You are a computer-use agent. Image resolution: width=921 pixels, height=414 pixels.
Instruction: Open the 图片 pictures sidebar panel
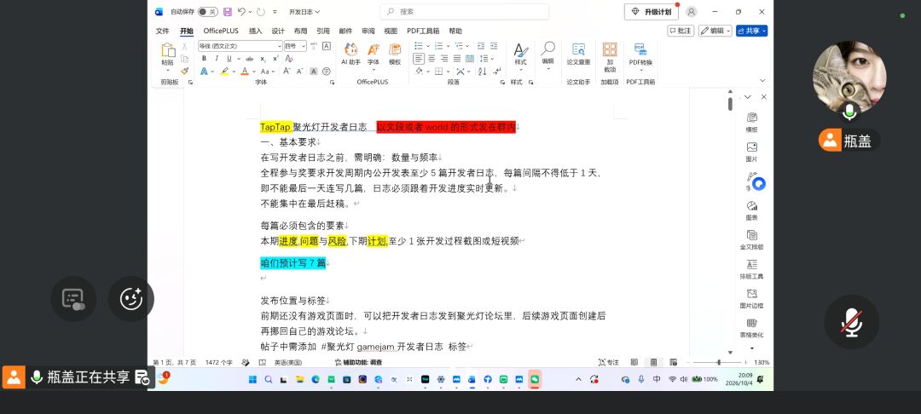[751, 152]
